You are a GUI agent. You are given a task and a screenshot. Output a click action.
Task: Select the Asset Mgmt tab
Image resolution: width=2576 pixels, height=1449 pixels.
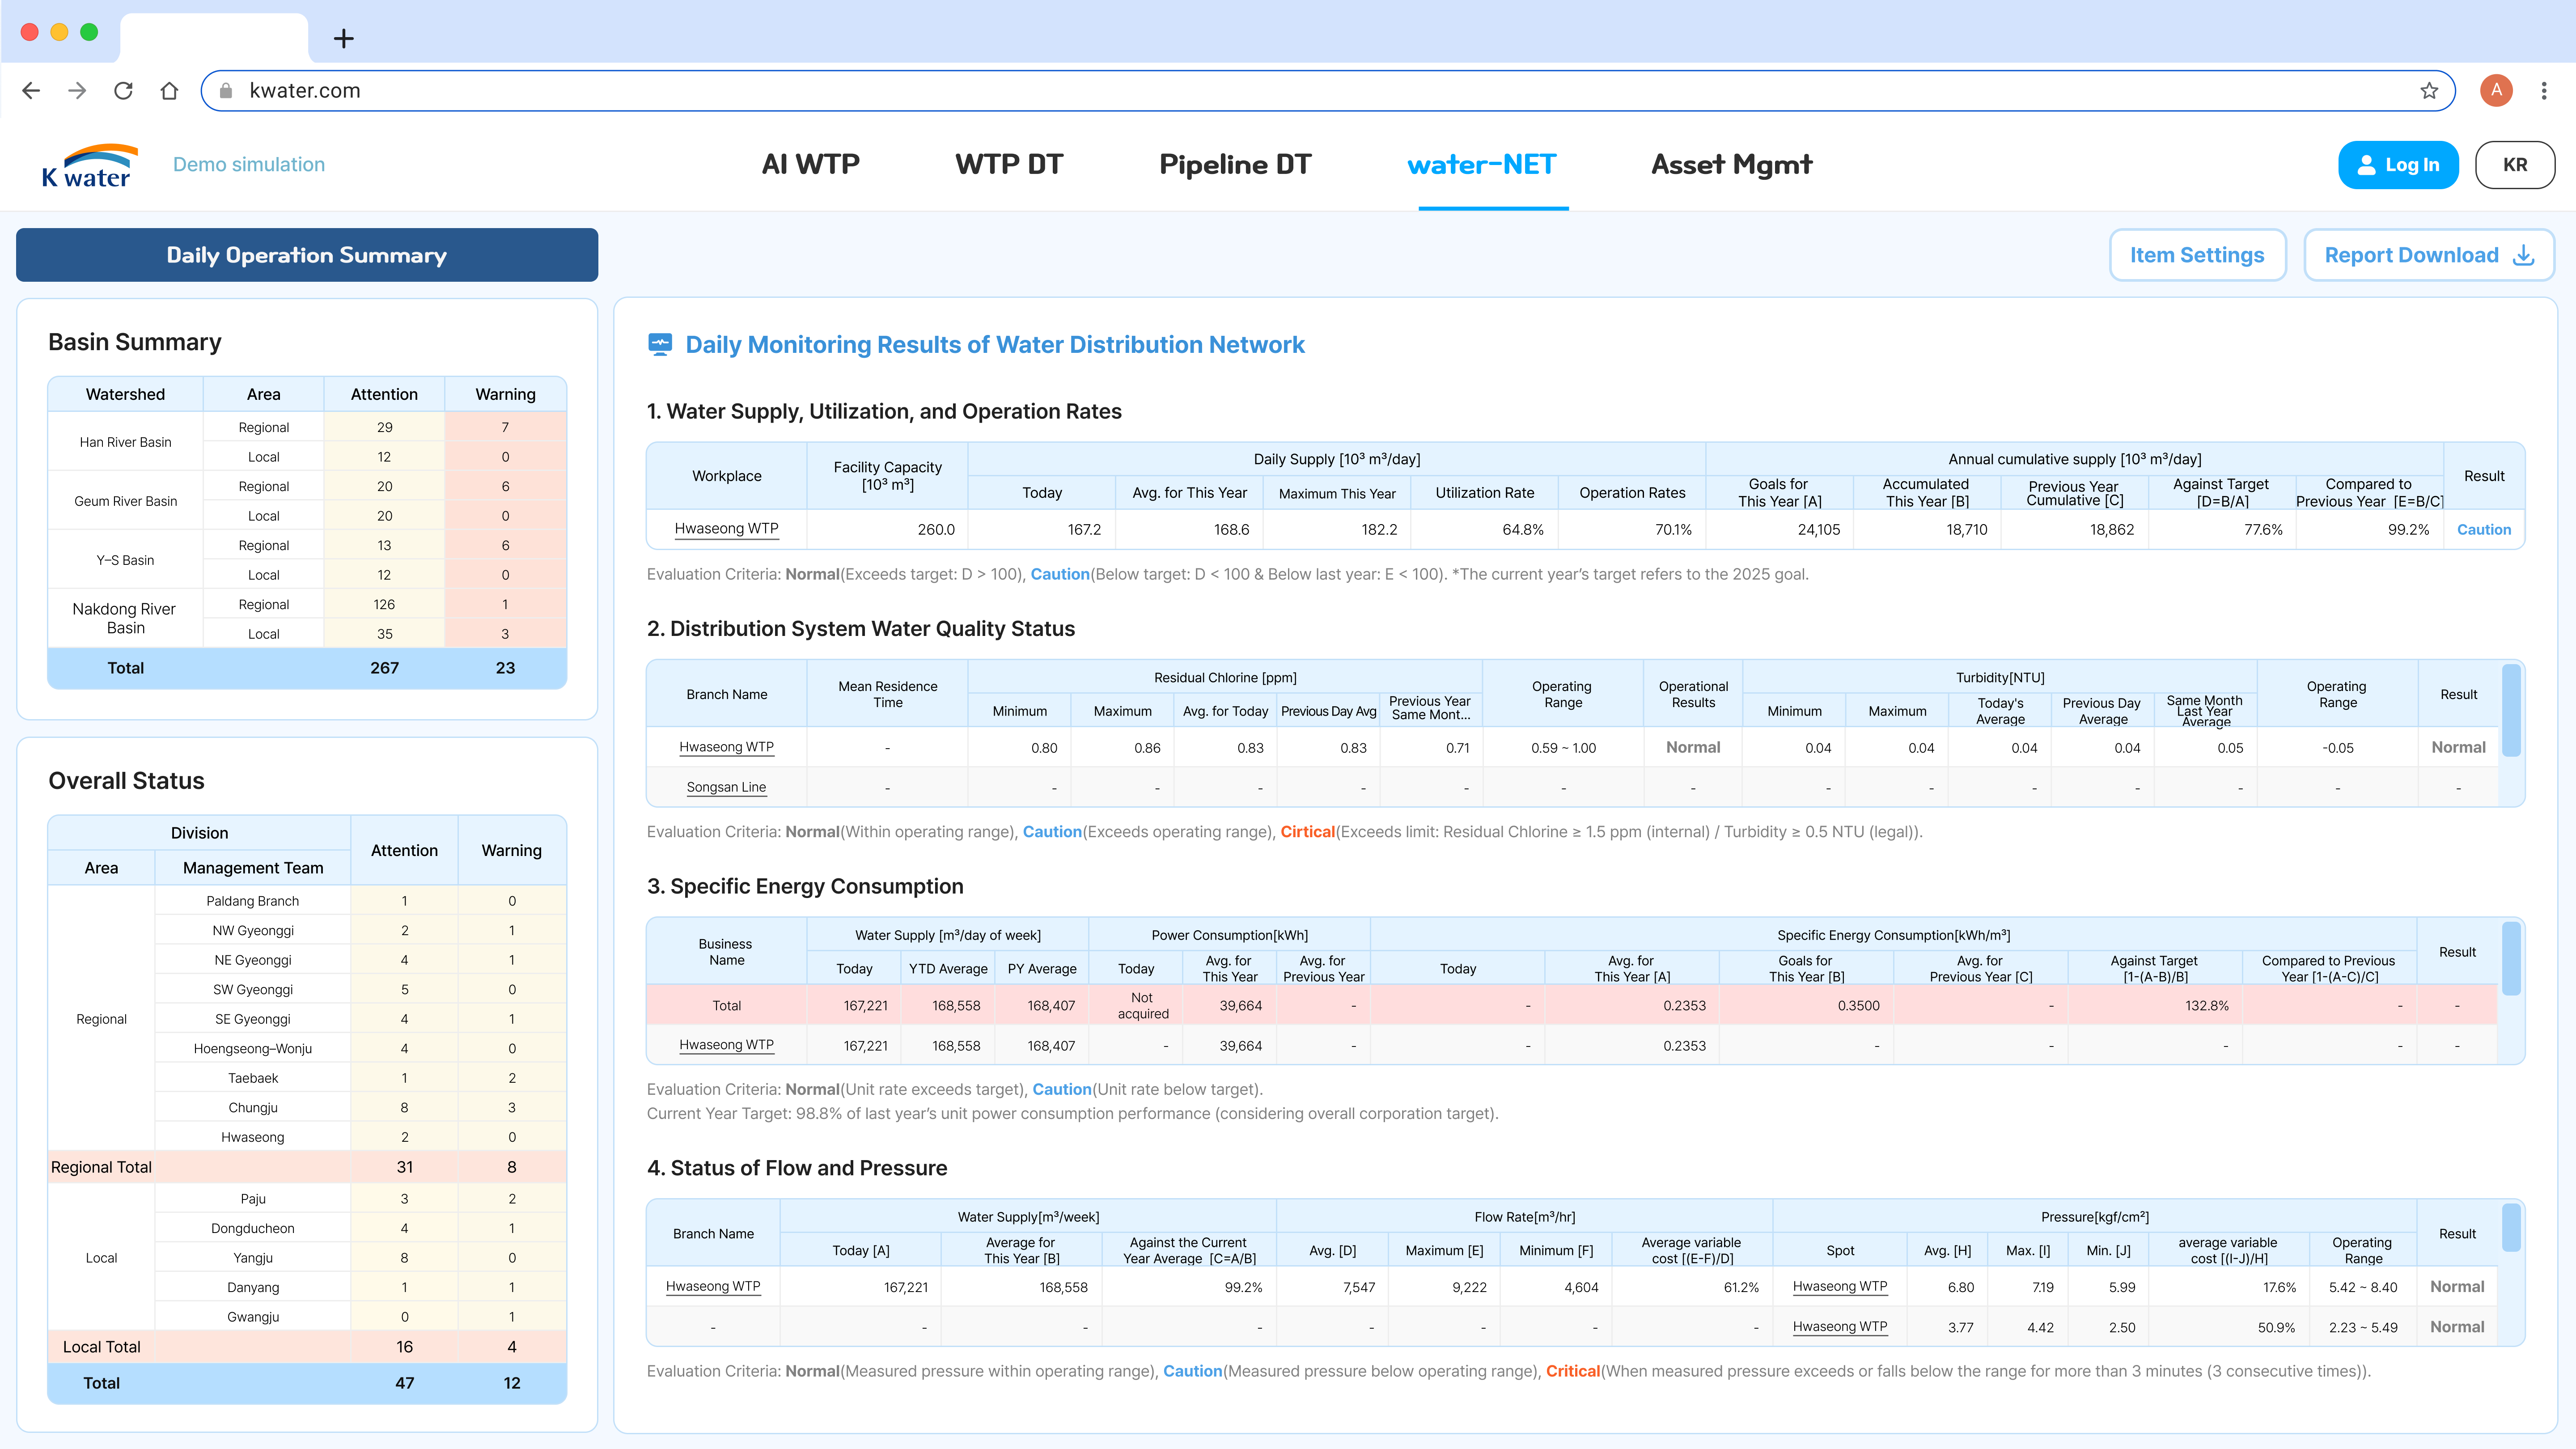pyautogui.click(x=1731, y=165)
